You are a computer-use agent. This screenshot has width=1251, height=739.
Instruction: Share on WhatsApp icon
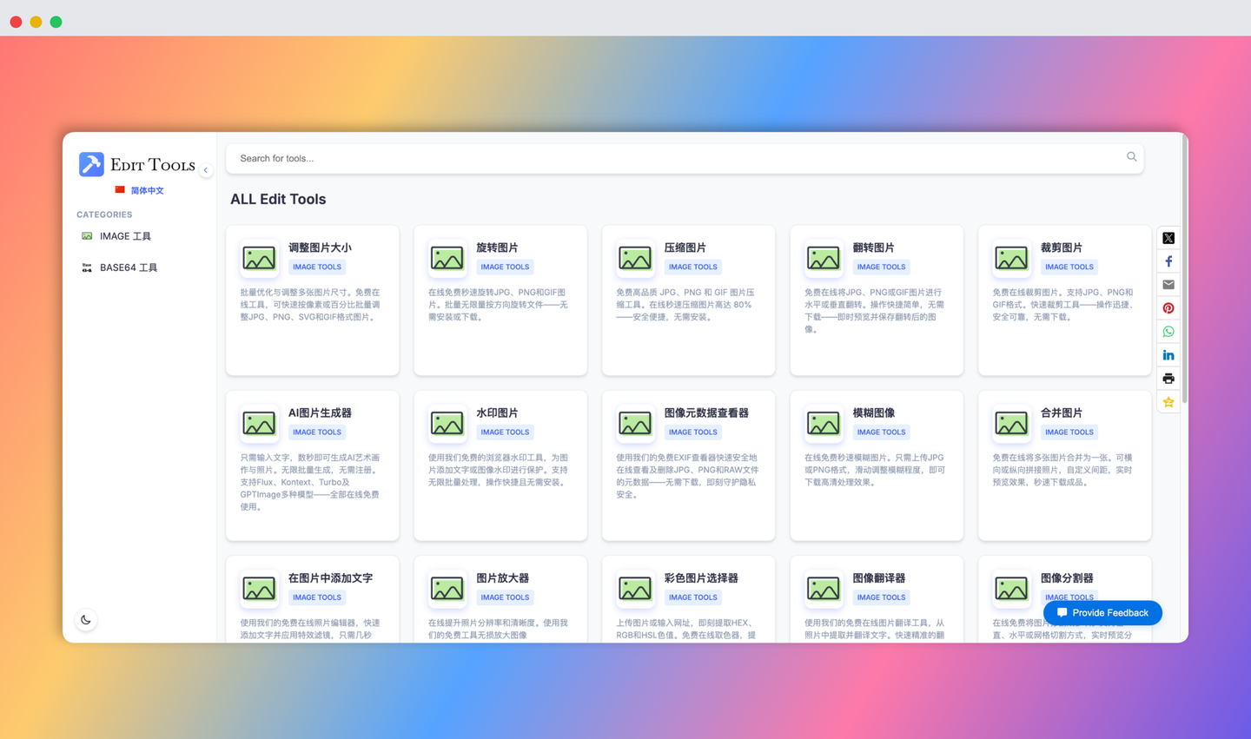[x=1168, y=332]
